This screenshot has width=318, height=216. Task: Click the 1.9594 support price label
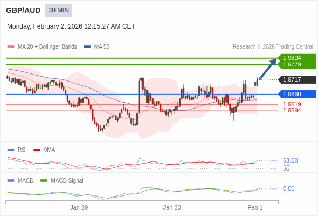coord(292,110)
